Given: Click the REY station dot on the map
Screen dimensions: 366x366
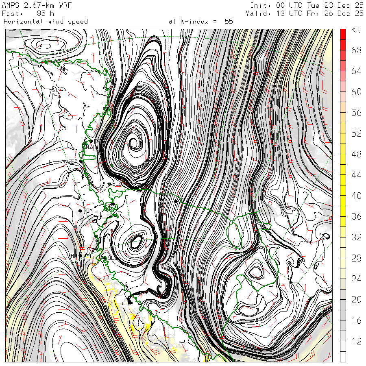Looking at the screenshot, I should pos(81,161).
